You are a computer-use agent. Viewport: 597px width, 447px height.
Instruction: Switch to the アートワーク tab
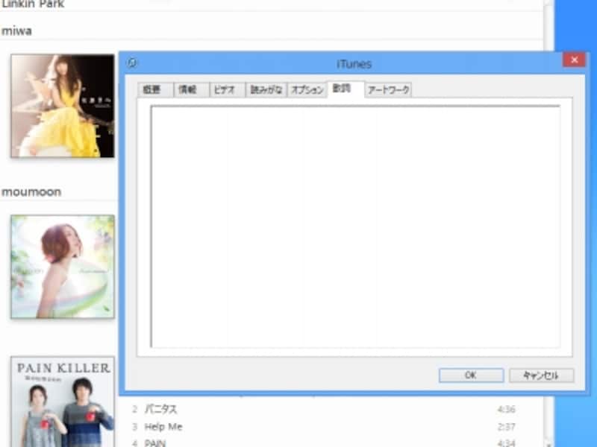tap(388, 89)
